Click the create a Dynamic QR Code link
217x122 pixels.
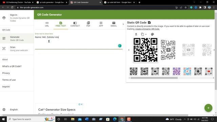click(147, 29)
